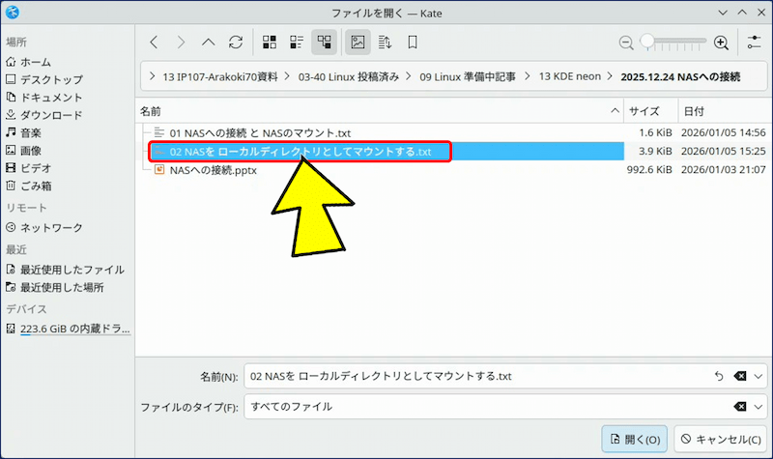Open Desktop (デスクトップ) in places
The width and height of the screenshot is (773, 459).
[44, 79]
